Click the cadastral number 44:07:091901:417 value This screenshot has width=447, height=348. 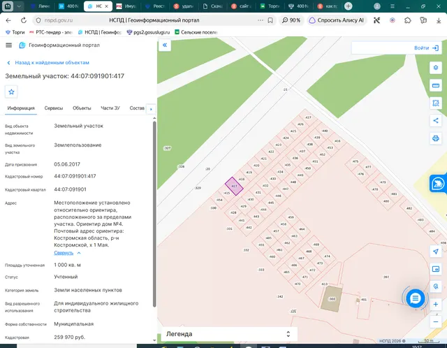pos(75,176)
